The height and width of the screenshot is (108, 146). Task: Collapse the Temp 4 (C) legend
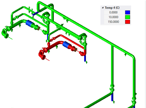[103, 8]
